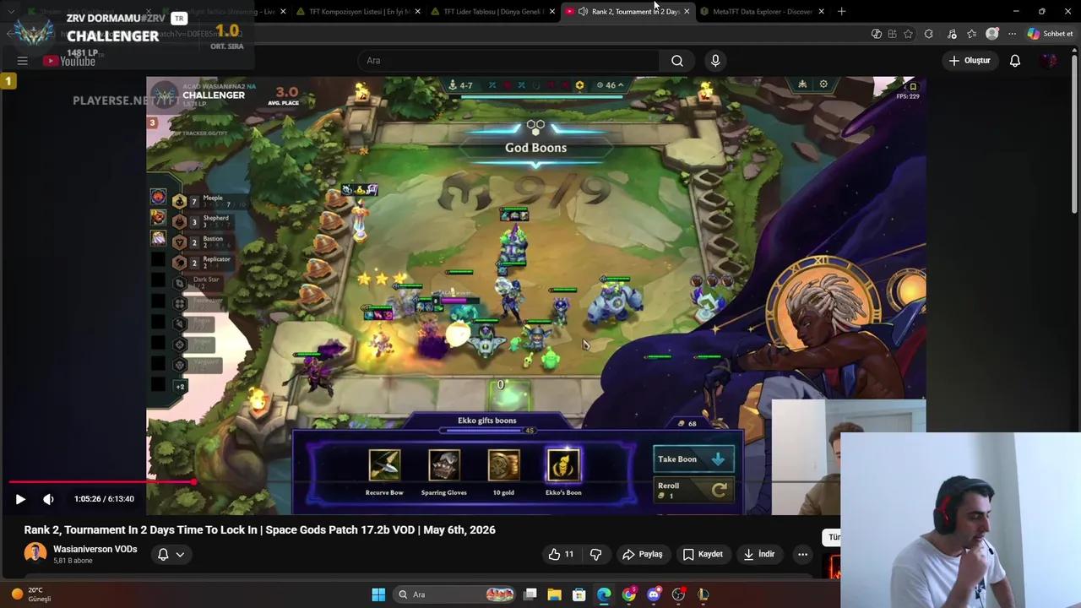Image resolution: width=1081 pixels, height=608 pixels.
Task: Open the YouTube account avatar menu
Action: pos(1049,61)
